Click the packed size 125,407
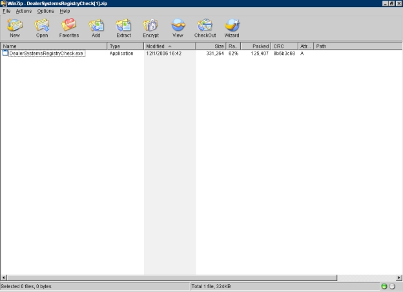Screen dimensions: 403x292 tap(260, 54)
